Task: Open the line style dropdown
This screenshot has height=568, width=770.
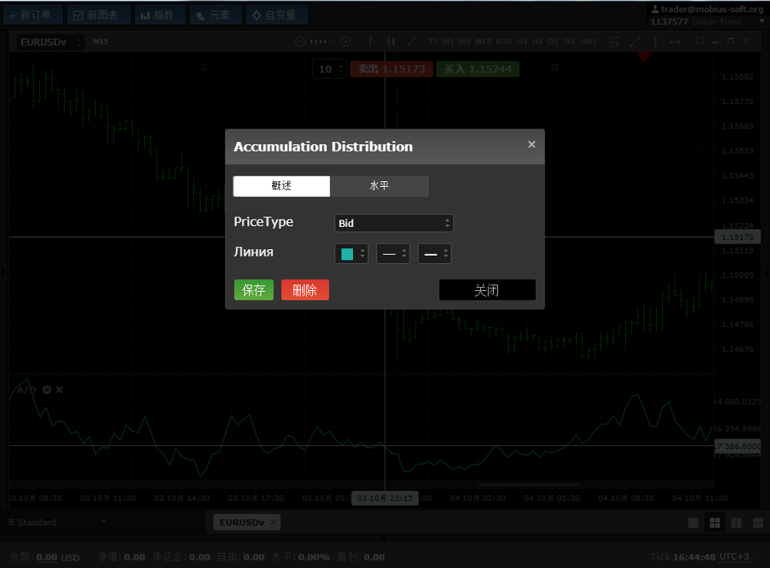Action: click(393, 253)
